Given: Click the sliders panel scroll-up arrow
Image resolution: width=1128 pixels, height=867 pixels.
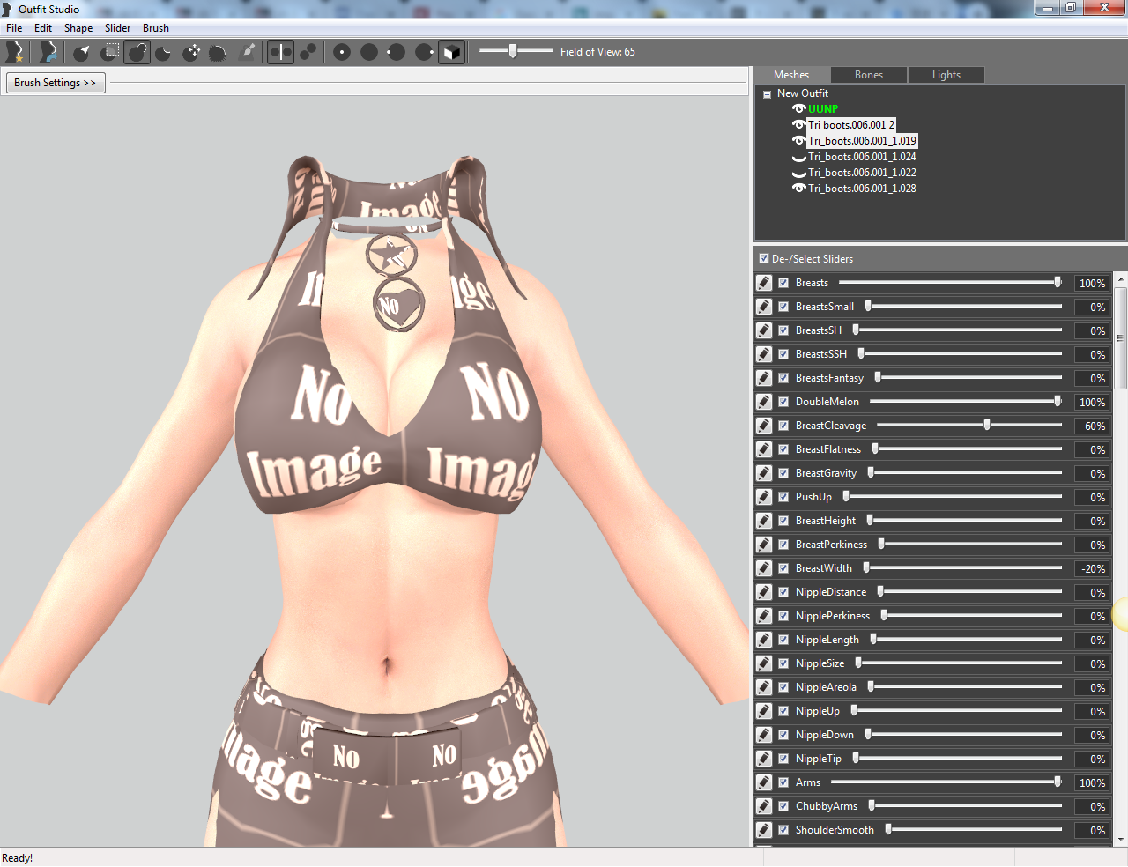Looking at the screenshot, I should (x=1121, y=279).
